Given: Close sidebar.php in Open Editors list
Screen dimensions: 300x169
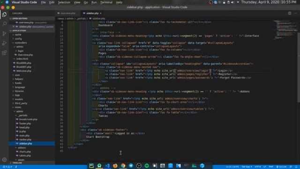Looking at the screenshot, I should coord(14,27).
